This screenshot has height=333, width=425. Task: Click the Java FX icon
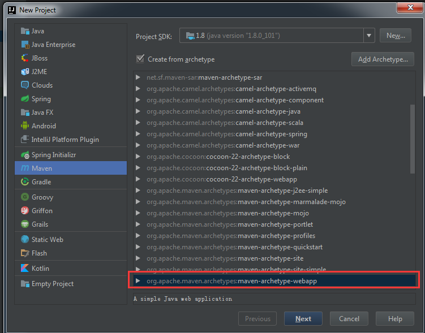25,113
